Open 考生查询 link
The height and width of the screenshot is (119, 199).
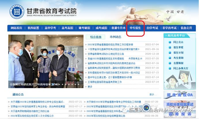coord(178,58)
